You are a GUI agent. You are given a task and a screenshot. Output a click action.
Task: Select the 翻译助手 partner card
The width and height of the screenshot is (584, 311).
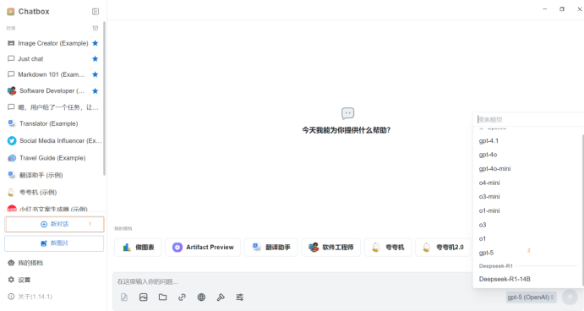point(271,248)
